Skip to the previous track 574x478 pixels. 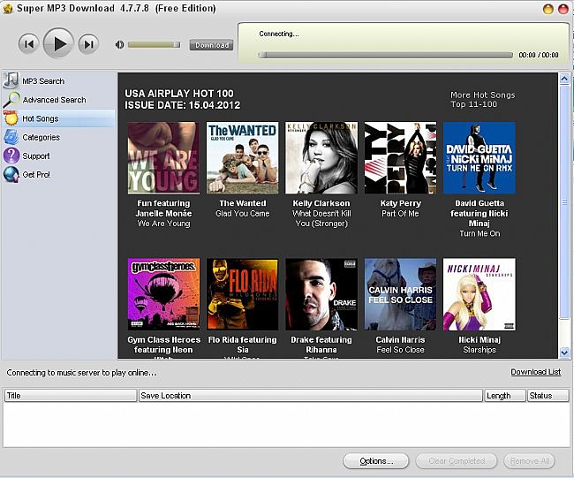click(x=28, y=44)
